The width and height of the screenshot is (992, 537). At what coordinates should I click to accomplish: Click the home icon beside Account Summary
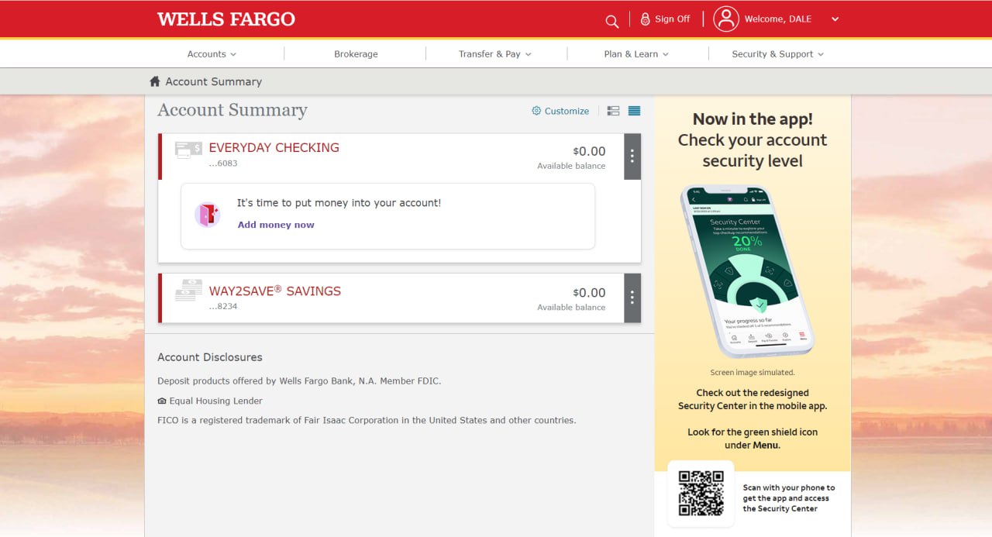(x=155, y=81)
